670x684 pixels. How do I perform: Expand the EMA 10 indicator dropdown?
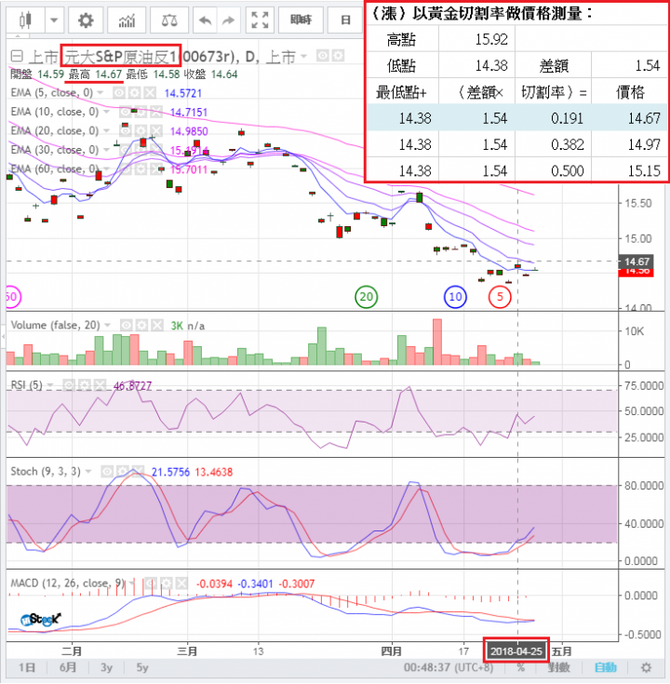click(106, 112)
